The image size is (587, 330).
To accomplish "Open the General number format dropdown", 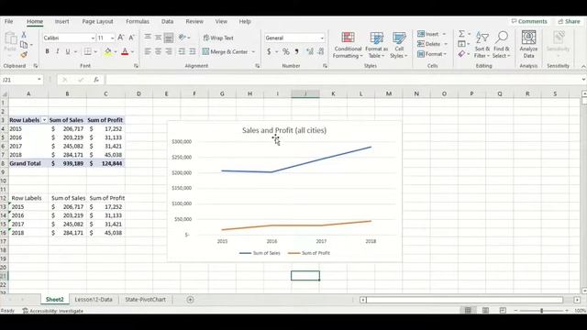I will coord(322,38).
